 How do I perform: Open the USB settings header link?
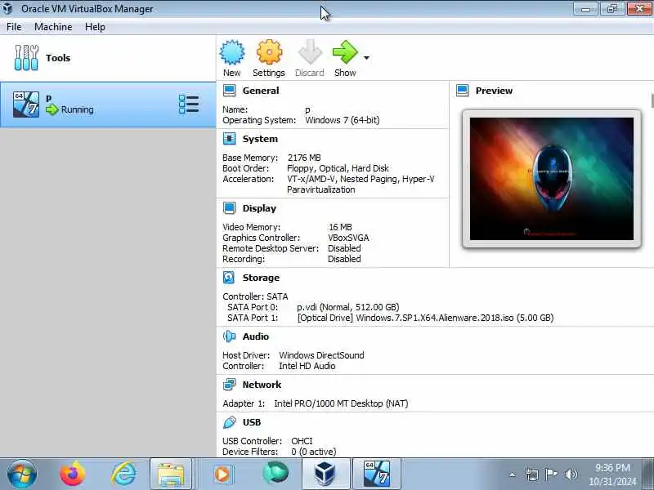pos(252,422)
